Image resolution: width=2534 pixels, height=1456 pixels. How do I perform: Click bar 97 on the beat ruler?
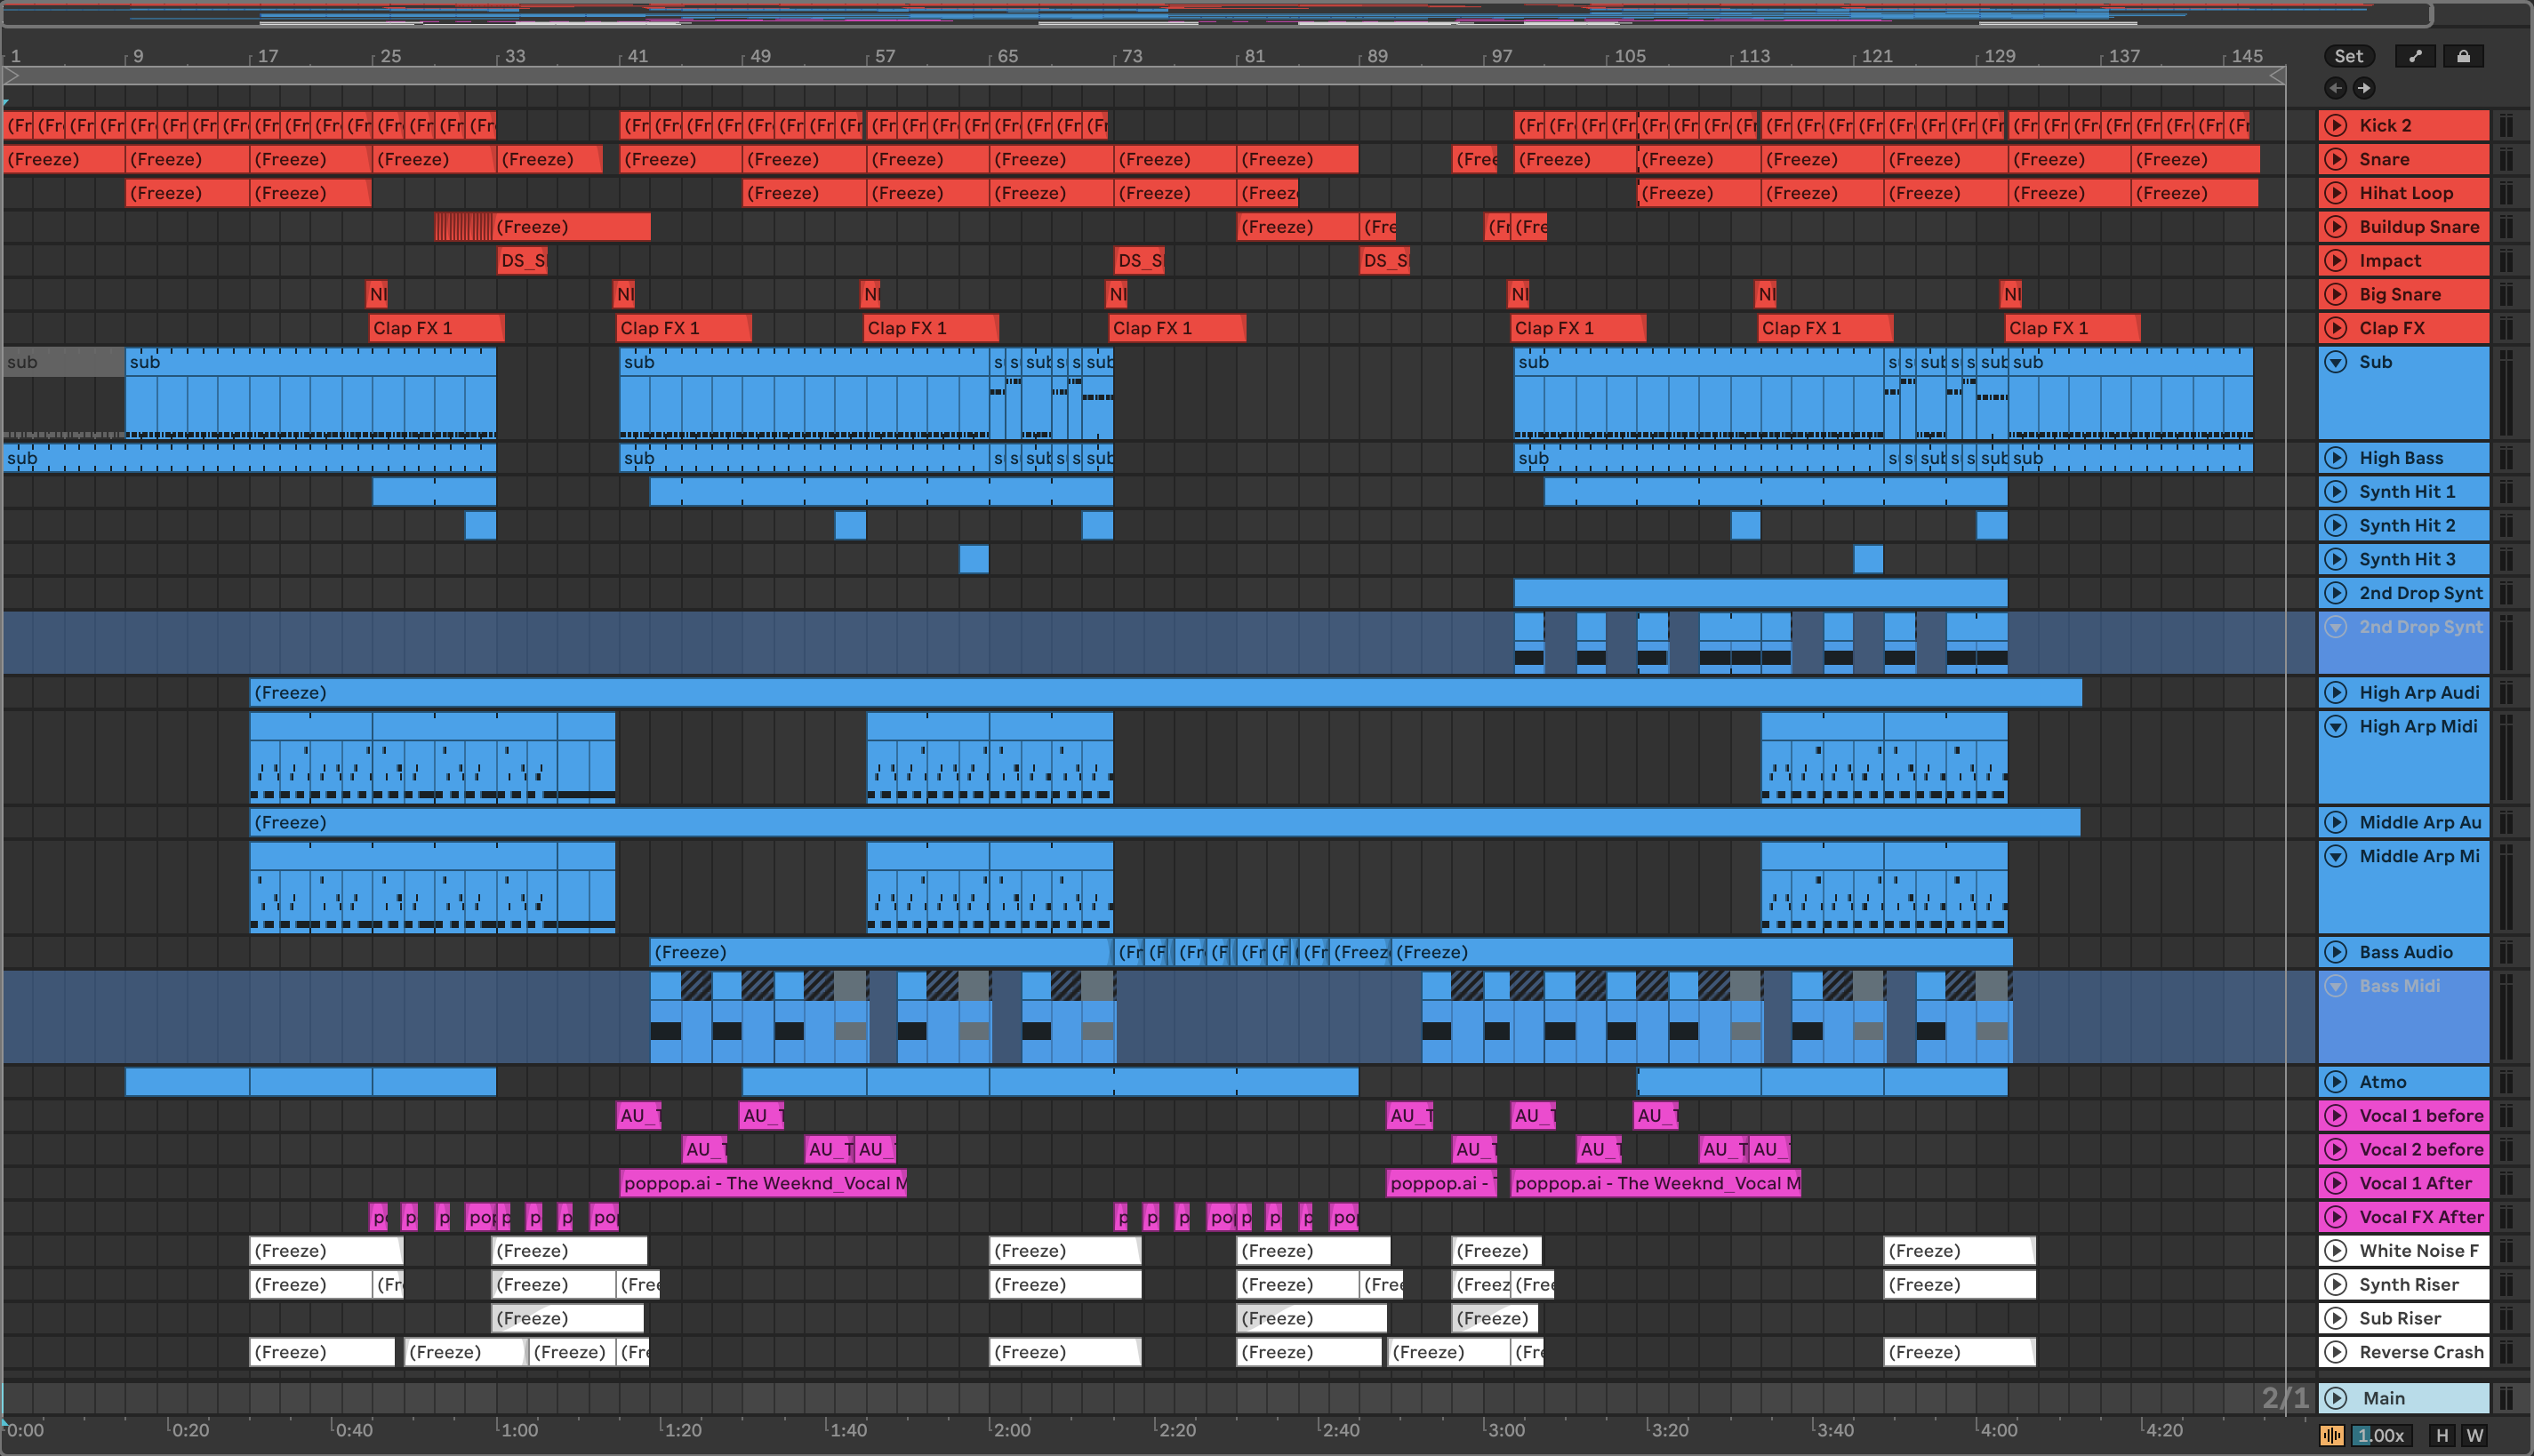[x=1501, y=56]
